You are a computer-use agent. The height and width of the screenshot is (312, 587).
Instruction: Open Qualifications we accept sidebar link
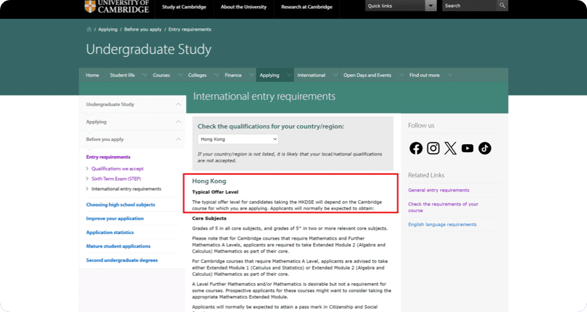[118, 168]
